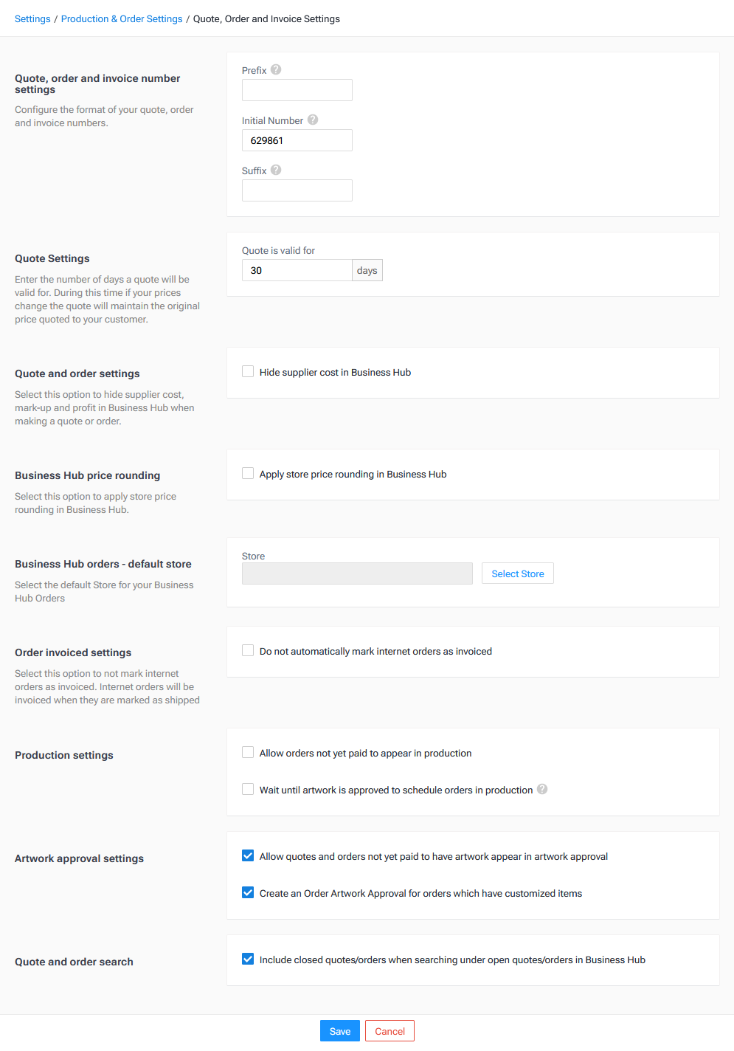
Task: Change the quote validity days value
Action: [x=297, y=269]
